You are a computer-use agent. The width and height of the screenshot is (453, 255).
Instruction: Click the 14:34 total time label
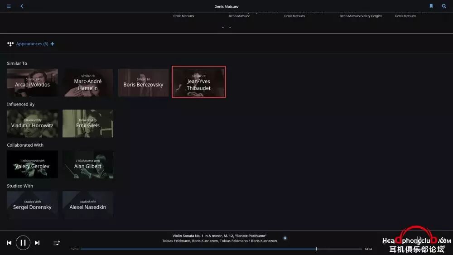tap(368, 249)
